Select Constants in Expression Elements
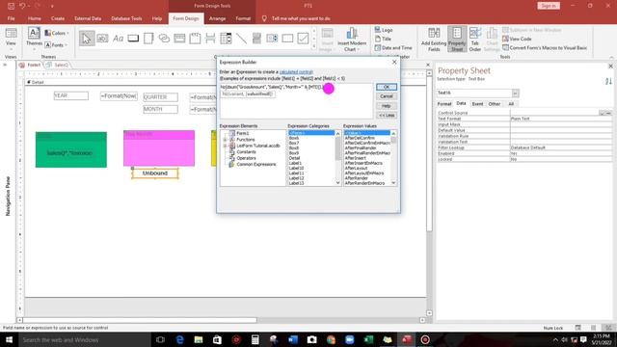This screenshot has height=347, width=617. coord(246,152)
